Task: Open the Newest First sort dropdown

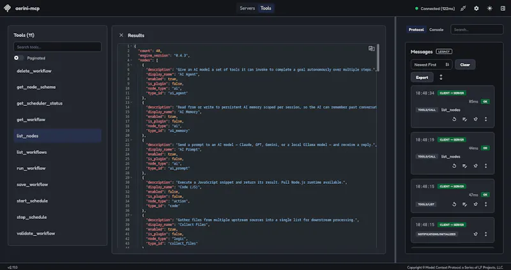Action: (x=432, y=64)
